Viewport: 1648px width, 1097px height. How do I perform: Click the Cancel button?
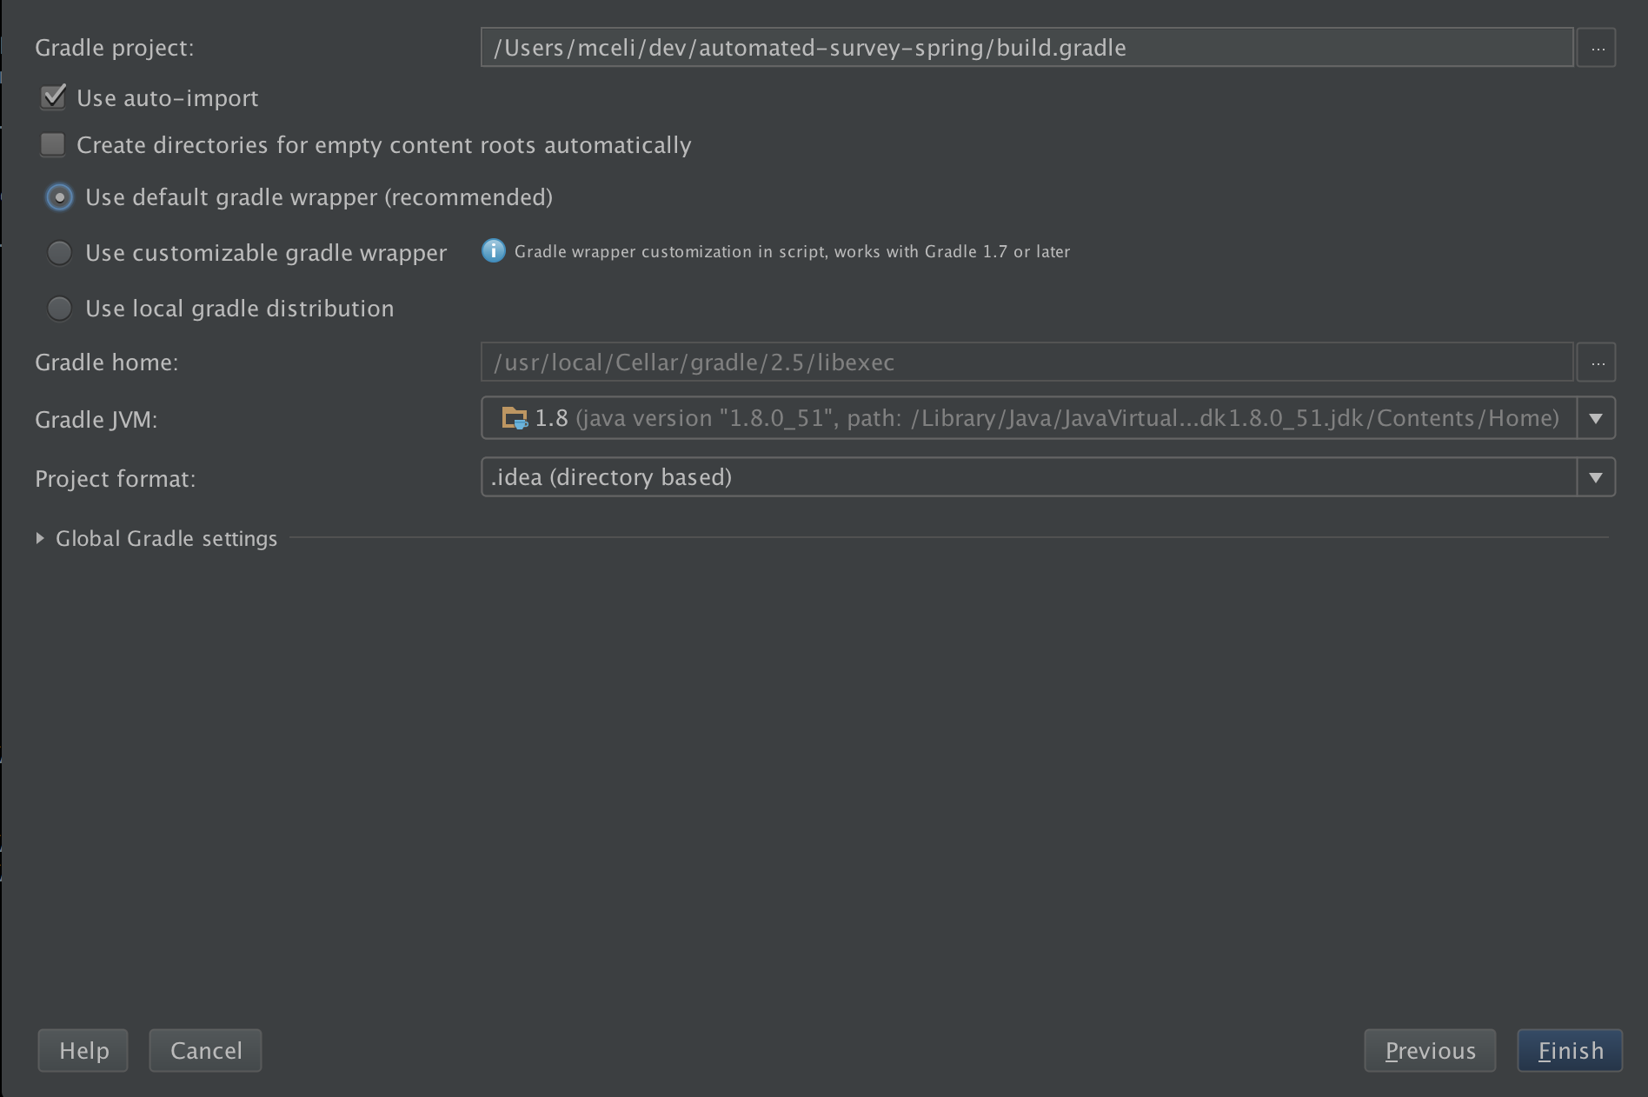click(205, 1051)
